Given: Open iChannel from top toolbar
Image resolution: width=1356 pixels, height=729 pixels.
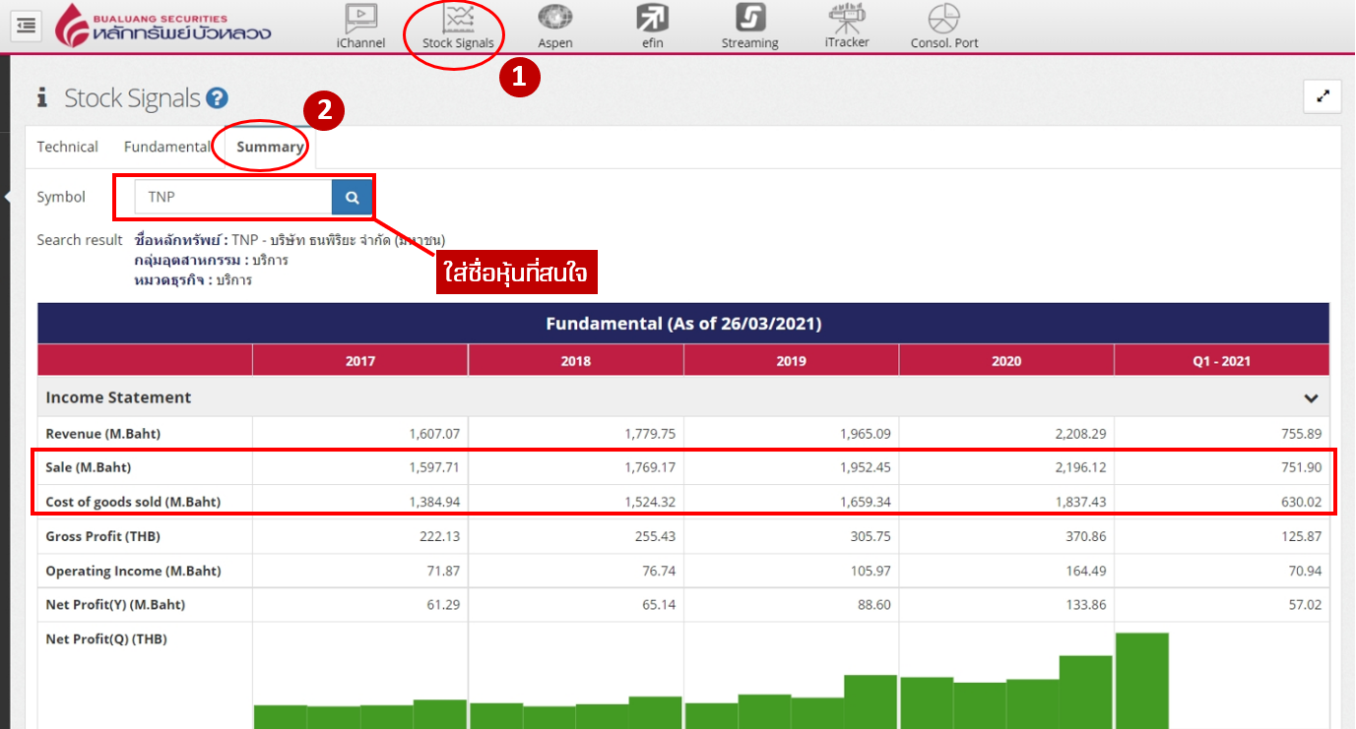Looking at the screenshot, I should tap(360, 26).
